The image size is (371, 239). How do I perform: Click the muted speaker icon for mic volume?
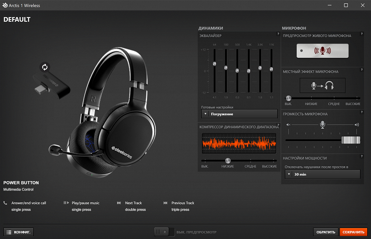click(x=288, y=124)
